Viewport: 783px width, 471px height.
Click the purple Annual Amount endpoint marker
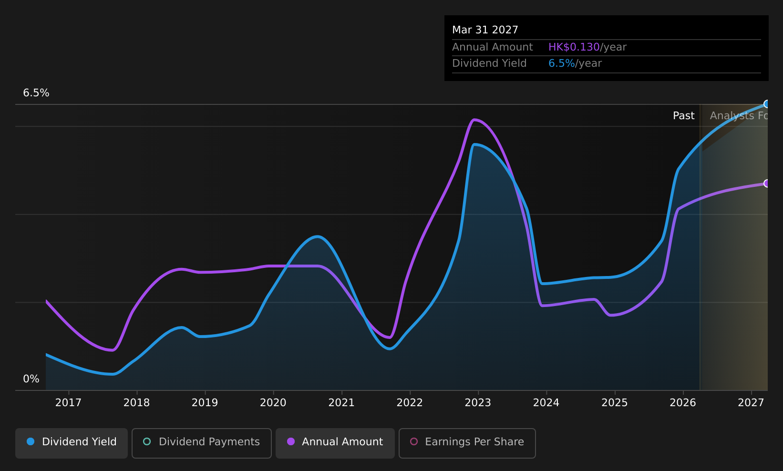pyautogui.click(x=767, y=184)
